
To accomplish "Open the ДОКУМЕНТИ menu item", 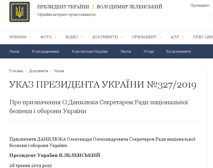I will (105, 37).
